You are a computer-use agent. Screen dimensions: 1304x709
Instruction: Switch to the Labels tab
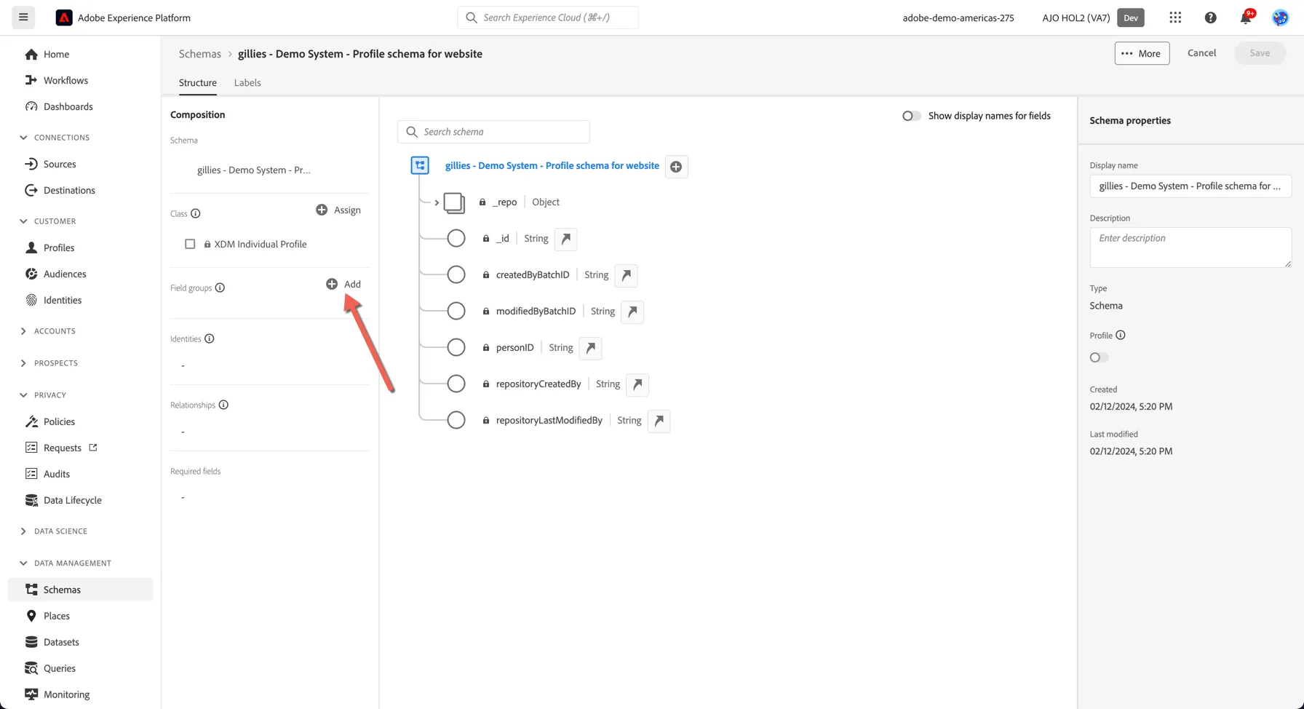coord(247,83)
